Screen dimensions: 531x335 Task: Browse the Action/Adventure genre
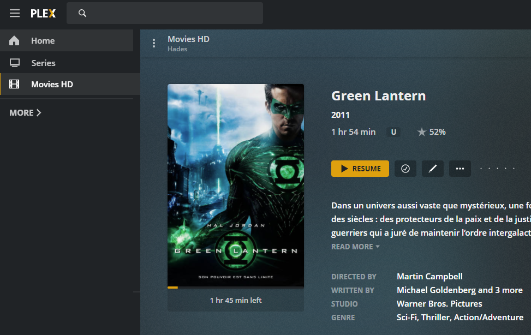(488, 318)
